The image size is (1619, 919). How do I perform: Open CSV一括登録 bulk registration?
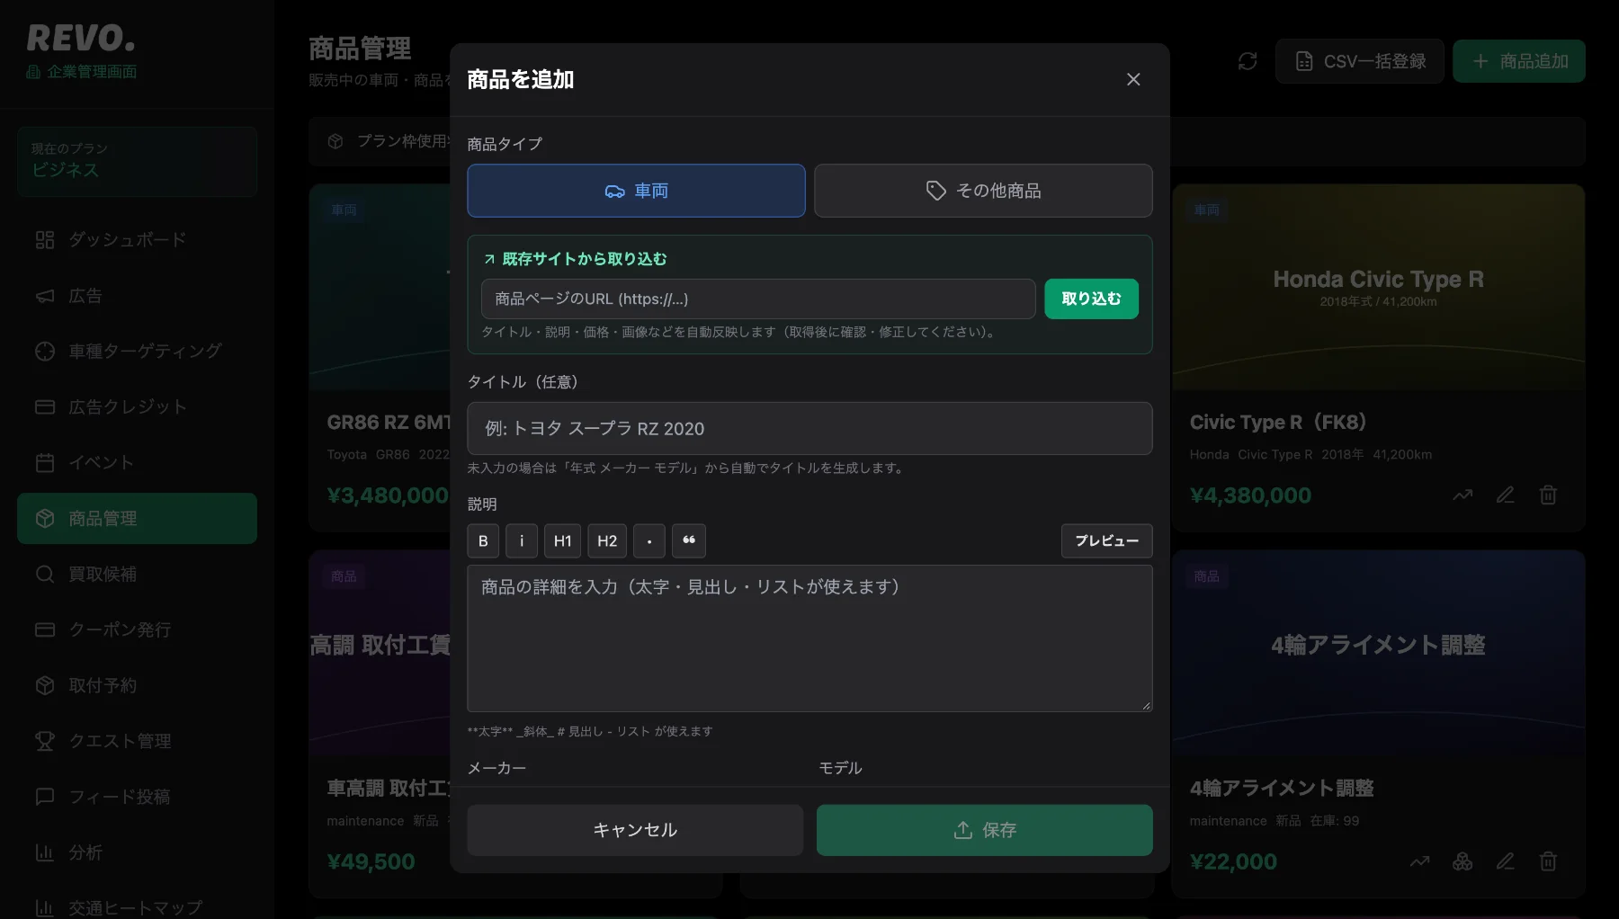[1360, 61]
